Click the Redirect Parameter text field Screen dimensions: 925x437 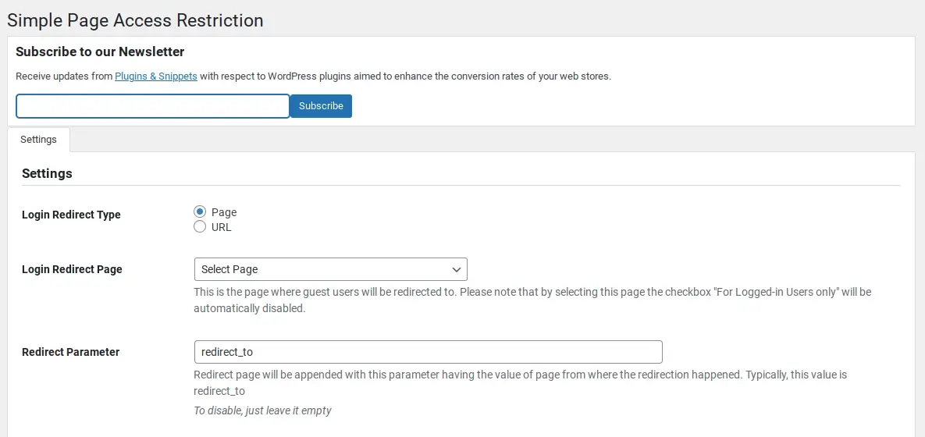(429, 351)
